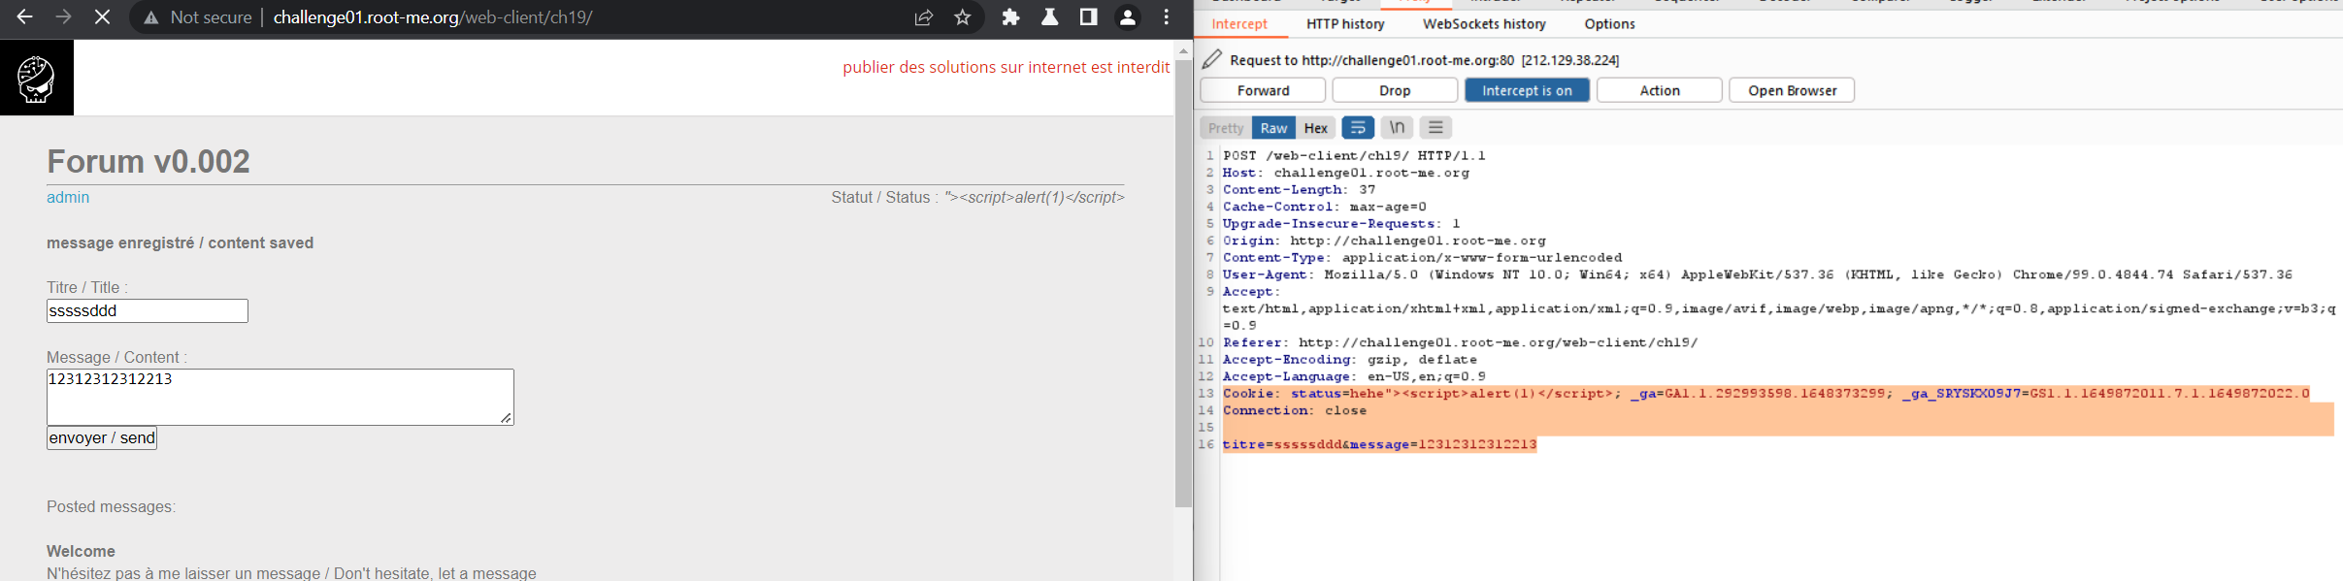Viewport: 2343px width, 581px height.
Task: Click the POST /web-client/ch19/ request line
Action: click(1354, 155)
